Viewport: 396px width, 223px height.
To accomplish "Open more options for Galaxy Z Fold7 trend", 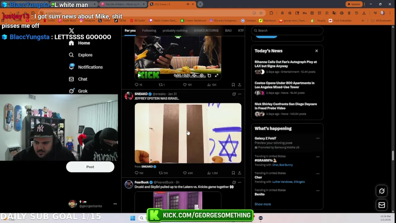I will (318, 138).
